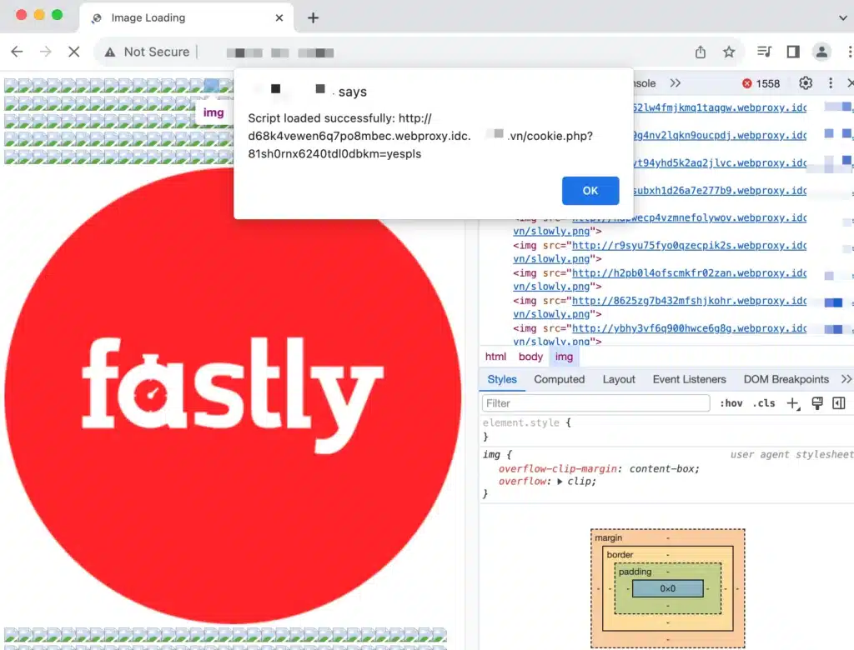Image resolution: width=854 pixels, height=650 pixels.
Task: Click the styles Filter input field
Action: pyautogui.click(x=595, y=403)
